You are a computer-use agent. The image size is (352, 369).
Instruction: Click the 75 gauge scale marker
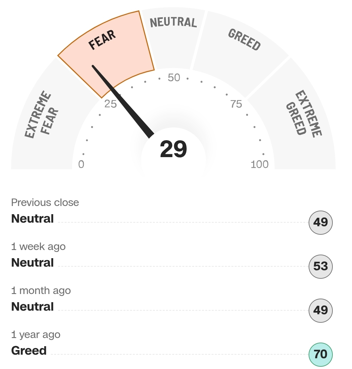coord(236,104)
